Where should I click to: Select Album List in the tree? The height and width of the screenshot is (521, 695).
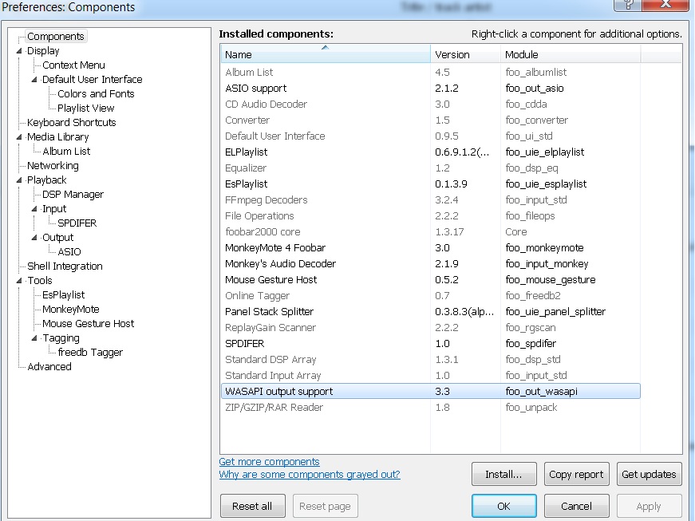pos(66,152)
